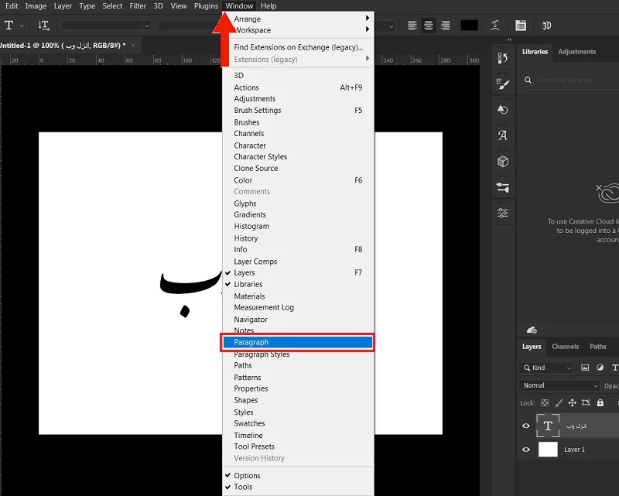This screenshot has width=619, height=496.
Task: Toggle character and paragraph panels icon
Action: click(521, 26)
